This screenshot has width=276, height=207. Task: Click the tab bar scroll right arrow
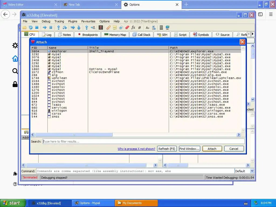pos(253,34)
